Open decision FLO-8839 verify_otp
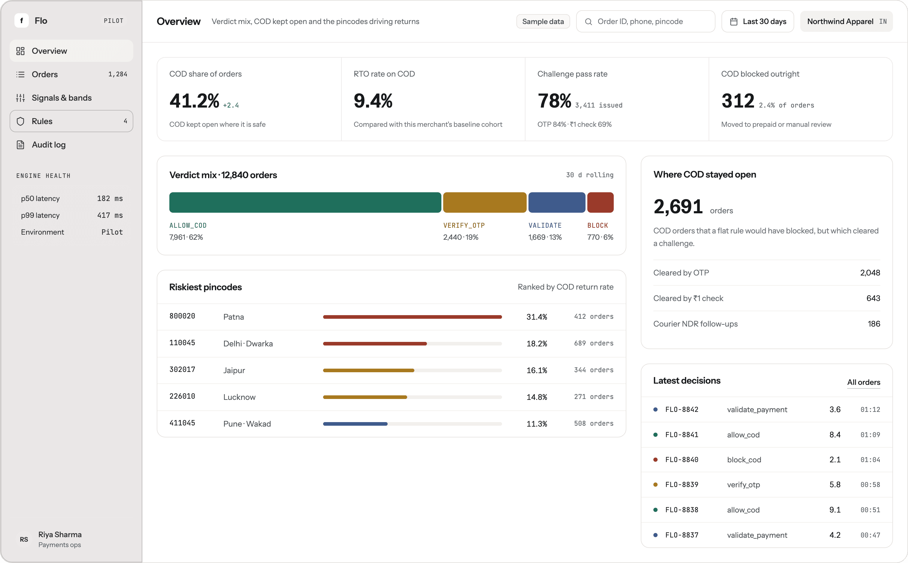908x563 pixels. [x=767, y=484]
